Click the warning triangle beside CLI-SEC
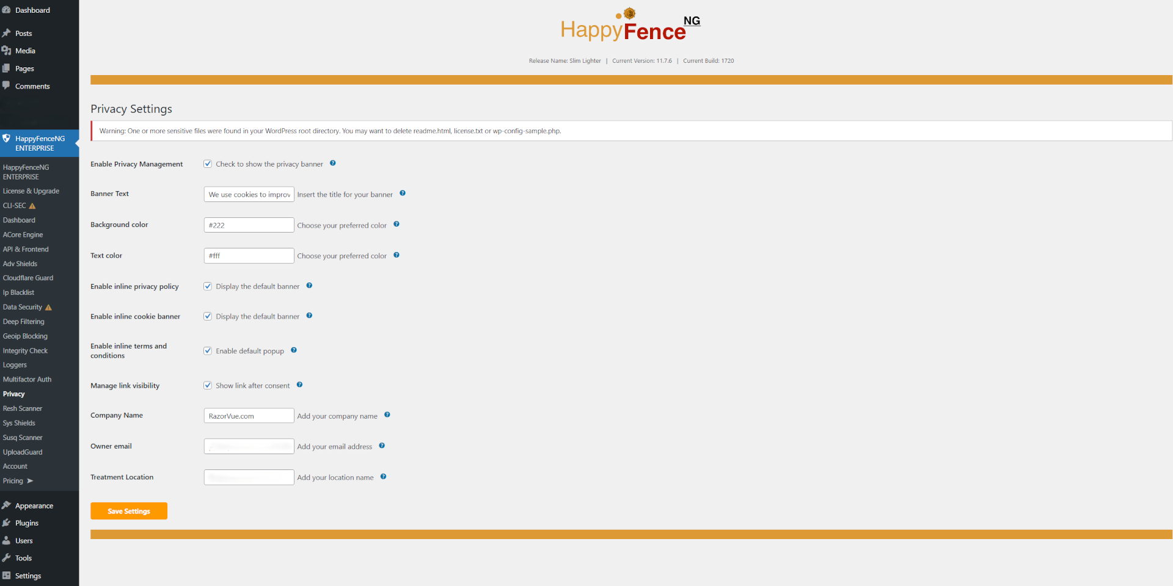The height and width of the screenshot is (586, 1173). pyautogui.click(x=31, y=206)
